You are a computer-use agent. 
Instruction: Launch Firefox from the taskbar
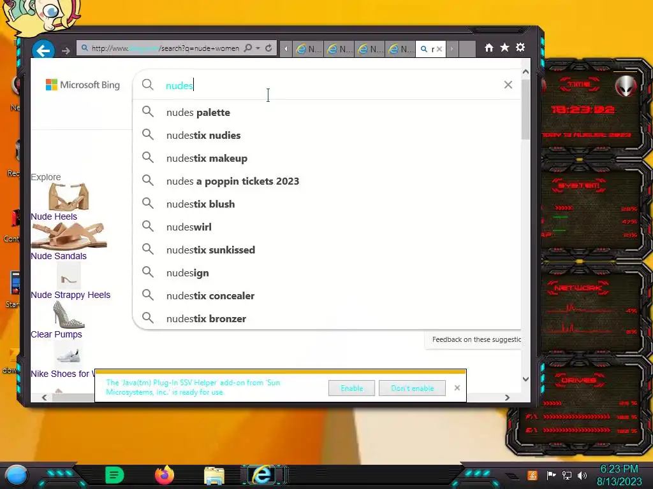coord(165,475)
